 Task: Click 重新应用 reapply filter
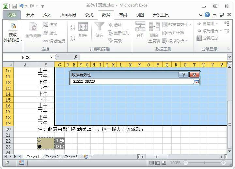(119, 33)
